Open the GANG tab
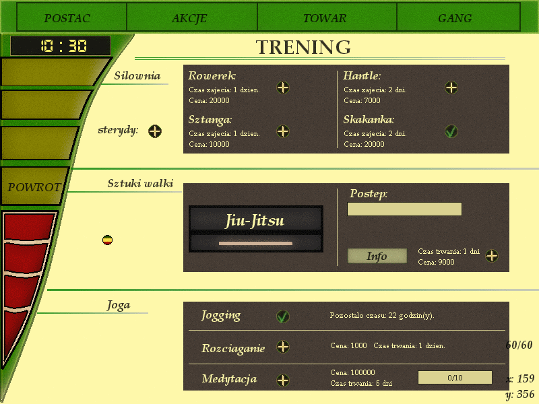The width and height of the screenshot is (539, 404). pyautogui.click(x=455, y=18)
